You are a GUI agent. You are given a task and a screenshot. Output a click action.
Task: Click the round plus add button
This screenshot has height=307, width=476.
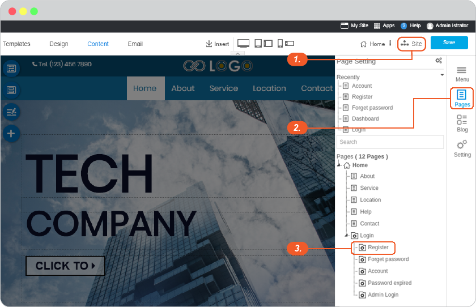[11, 134]
